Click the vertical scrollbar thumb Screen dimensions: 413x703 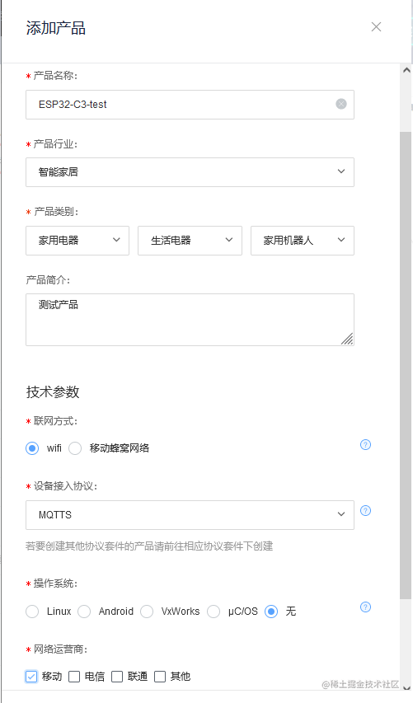coord(406,365)
